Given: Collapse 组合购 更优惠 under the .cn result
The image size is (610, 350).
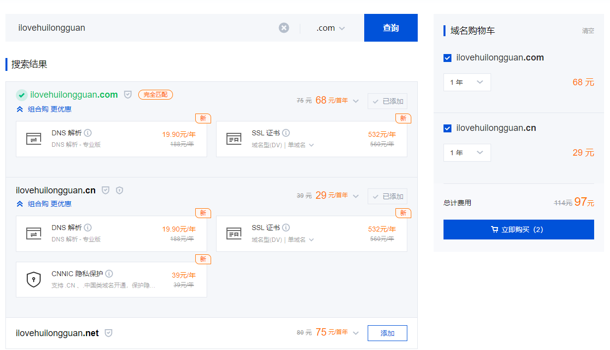Looking at the screenshot, I should point(44,204).
